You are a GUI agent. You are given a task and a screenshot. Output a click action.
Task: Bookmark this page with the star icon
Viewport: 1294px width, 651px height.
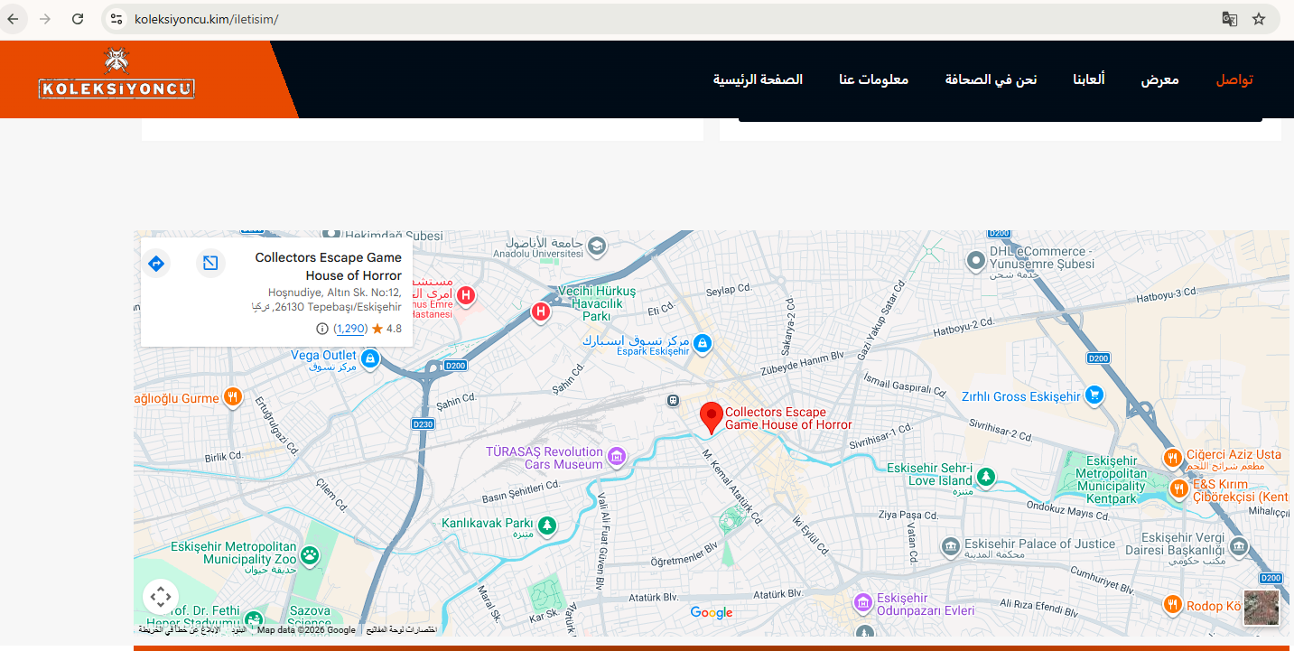click(1259, 19)
